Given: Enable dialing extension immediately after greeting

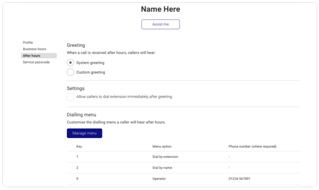Looking at the screenshot, I should 70,97.
